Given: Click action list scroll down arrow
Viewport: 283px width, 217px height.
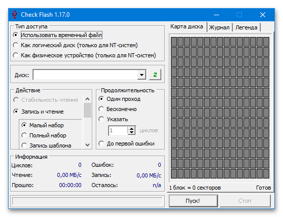Looking at the screenshot, I should pyautogui.click(x=88, y=145).
